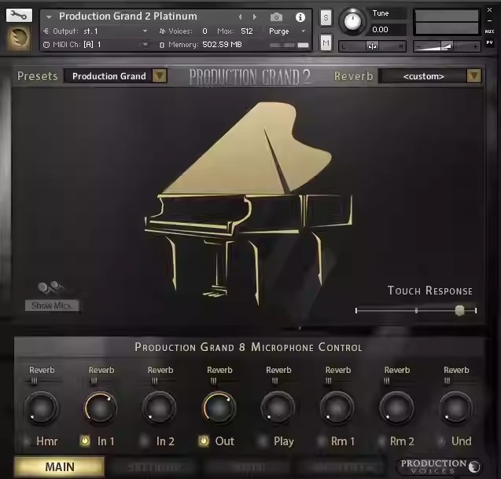Disable the In 1 microphone power button
501x479 pixels.
[84, 441]
